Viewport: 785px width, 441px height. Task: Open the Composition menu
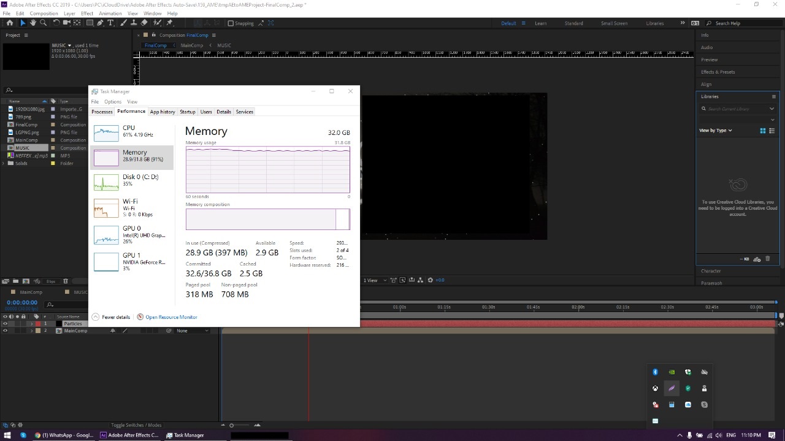[44, 13]
